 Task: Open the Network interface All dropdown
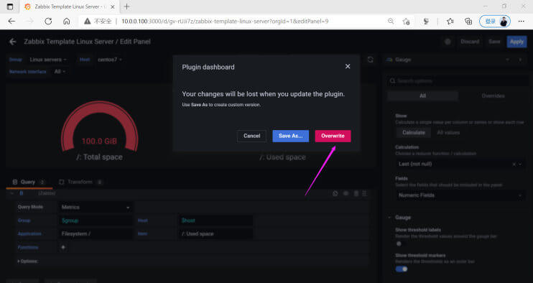point(60,71)
